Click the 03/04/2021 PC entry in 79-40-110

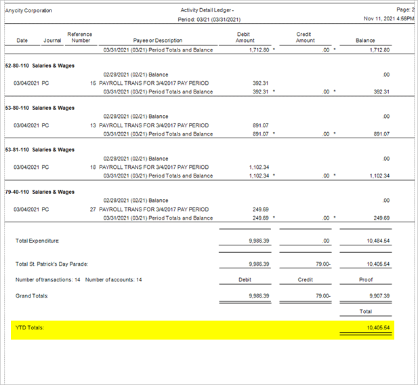click(31, 209)
